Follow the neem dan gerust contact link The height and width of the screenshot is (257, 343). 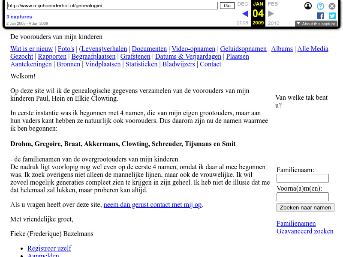(x=152, y=204)
